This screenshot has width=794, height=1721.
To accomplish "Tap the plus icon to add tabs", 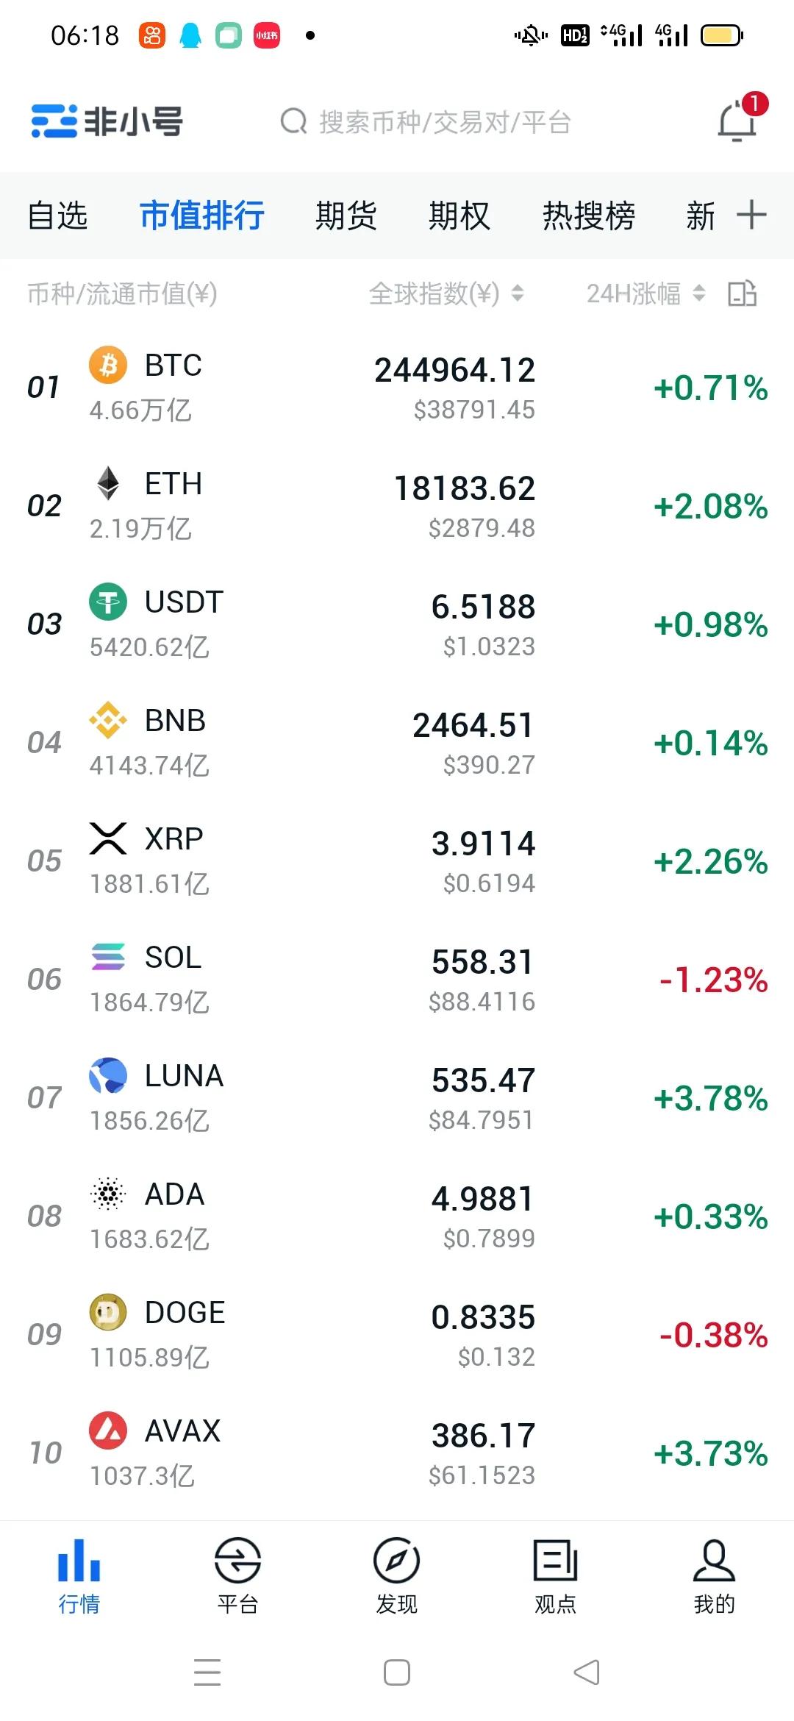I will pyautogui.click(x=751, y=215).
